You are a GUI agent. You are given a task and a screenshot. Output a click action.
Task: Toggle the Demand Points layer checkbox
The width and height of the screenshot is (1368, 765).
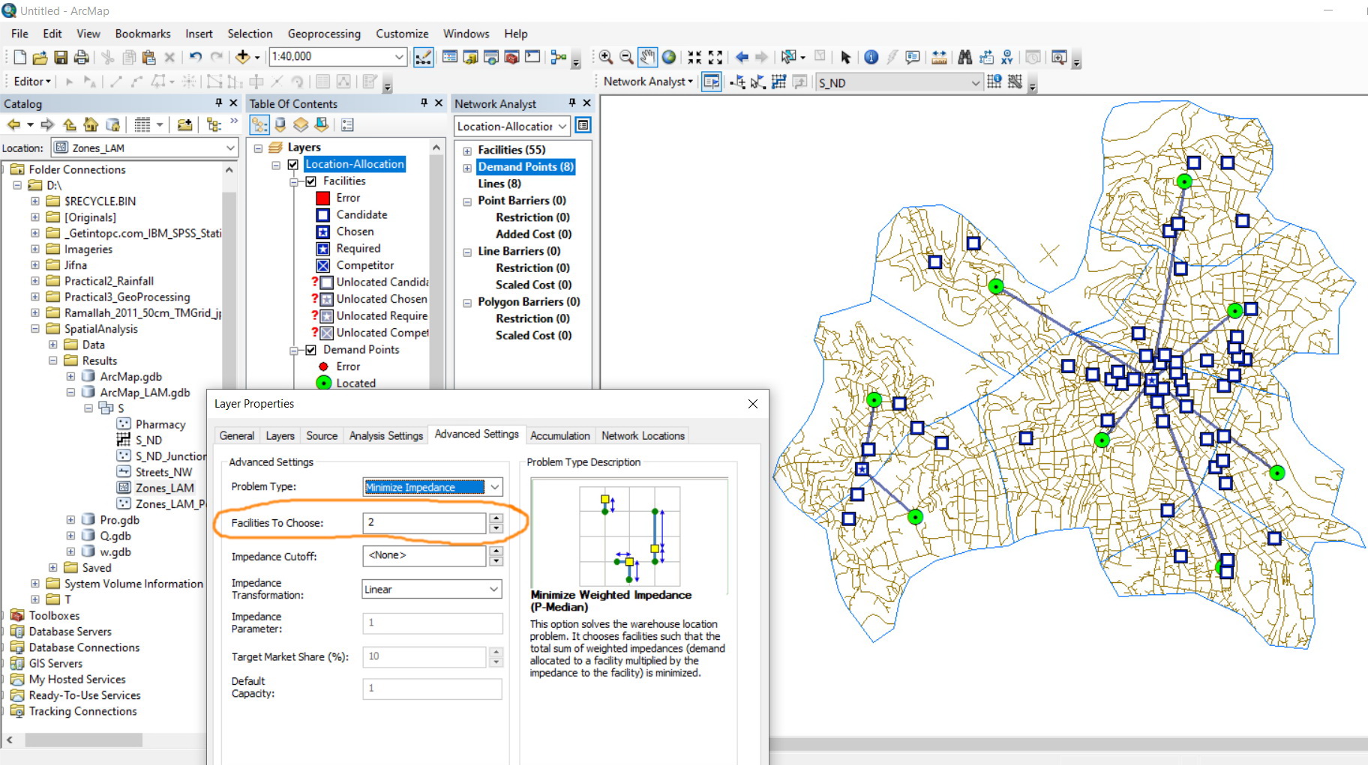[x=310, y=350]
